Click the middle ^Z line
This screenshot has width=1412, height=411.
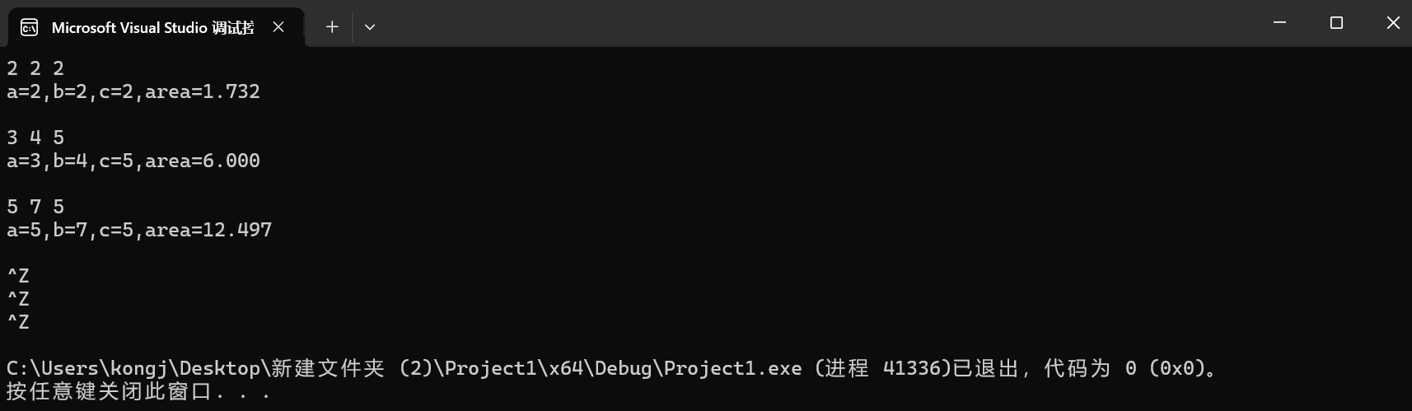tap(18, 299)
